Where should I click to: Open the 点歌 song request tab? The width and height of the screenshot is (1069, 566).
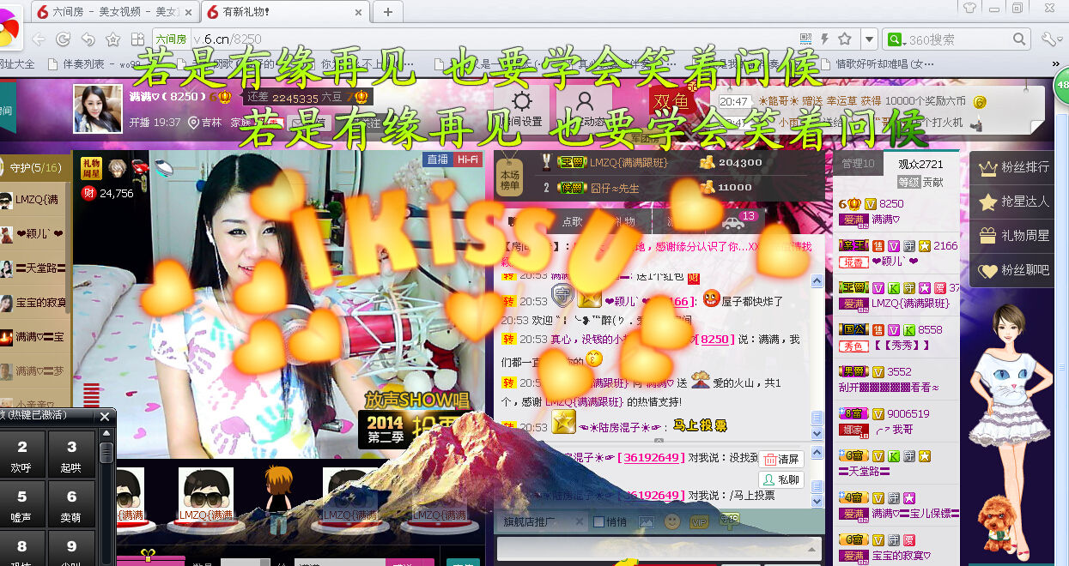point(572,221)
